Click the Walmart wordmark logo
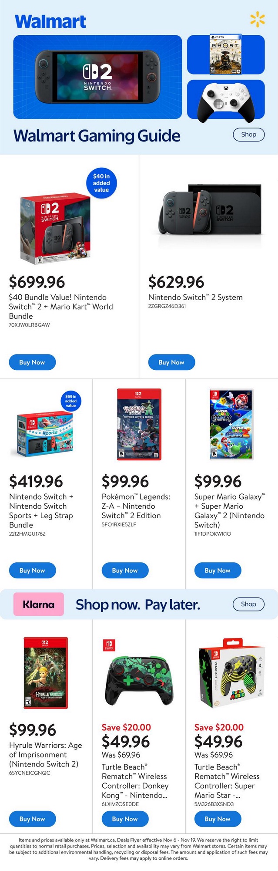278x871 pixels. click(x=50, y=21)
